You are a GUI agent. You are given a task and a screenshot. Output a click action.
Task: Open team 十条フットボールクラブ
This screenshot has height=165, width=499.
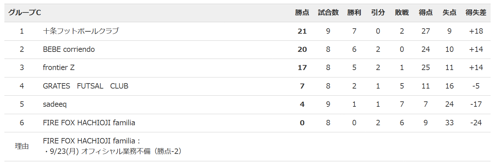tap(81, 31)
